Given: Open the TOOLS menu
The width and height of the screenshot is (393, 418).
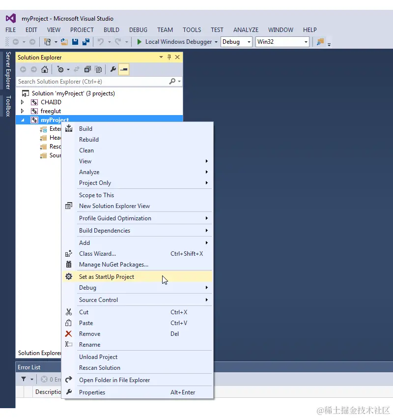Looking at the screenshot, I should [192, 30].
